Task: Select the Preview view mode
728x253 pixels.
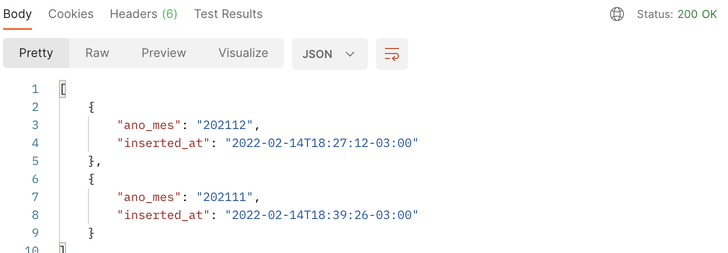Action: 163,53
